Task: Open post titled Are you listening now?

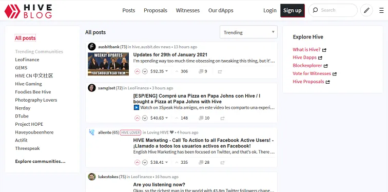Action: click(x=159, y=185)
